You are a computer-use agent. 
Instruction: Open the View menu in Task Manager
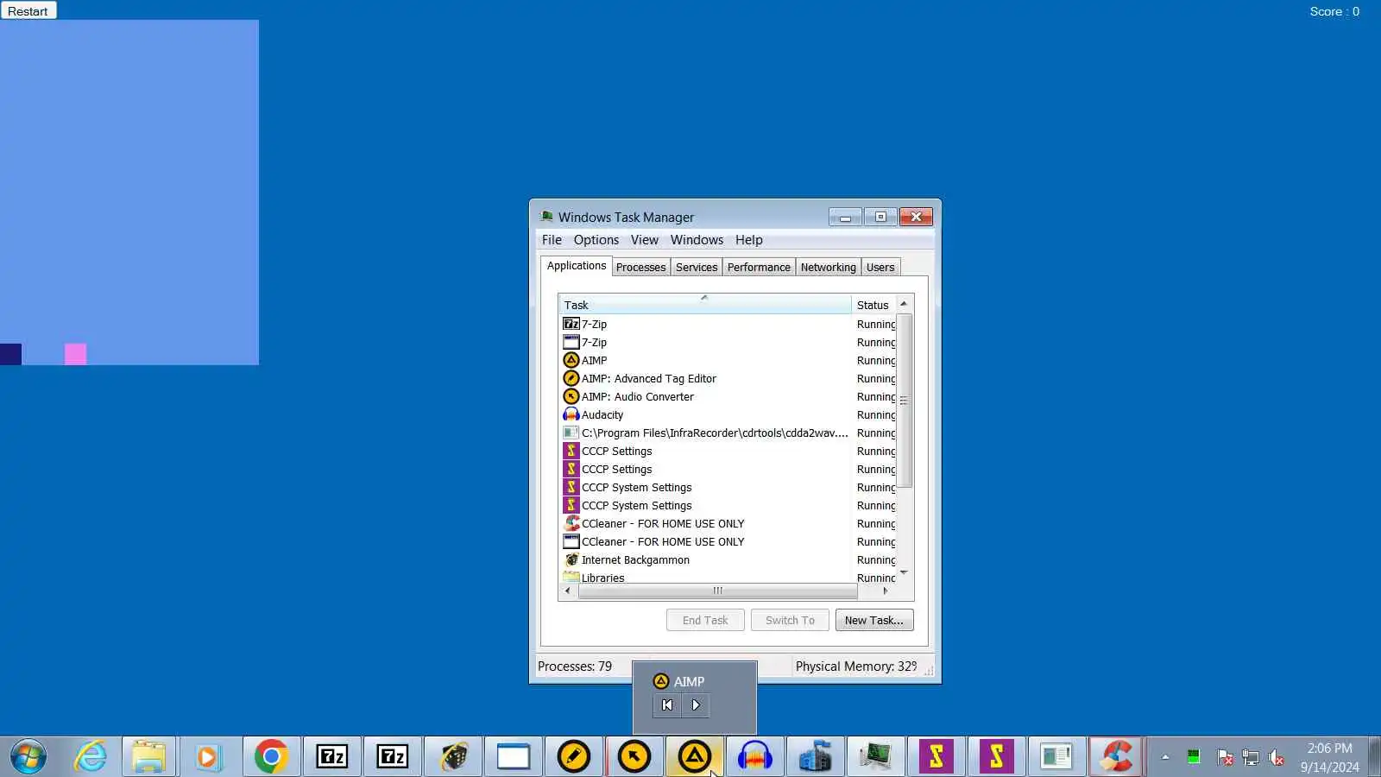click(645, 240)
